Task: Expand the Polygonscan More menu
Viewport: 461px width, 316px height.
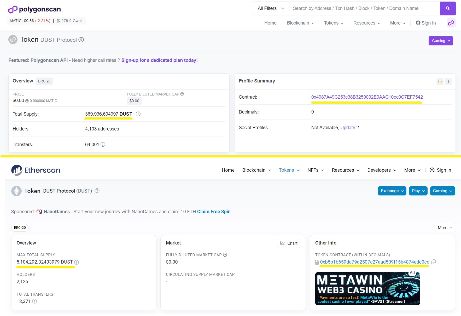Action: click(398, 23)
